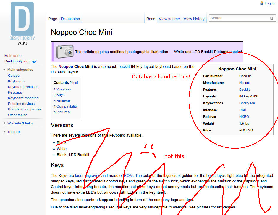Click the user icon next to Log in
This screenshot has width=278, height=215.
261,3
